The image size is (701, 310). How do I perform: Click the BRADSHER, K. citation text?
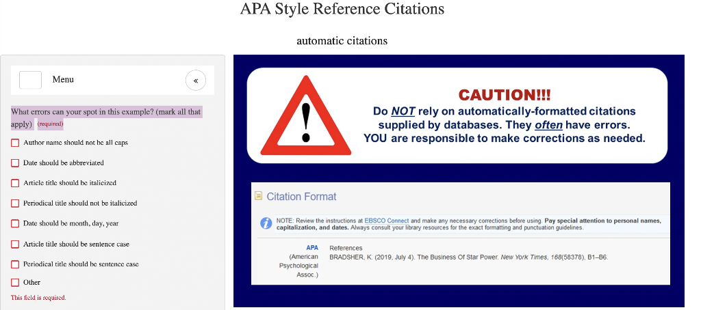point(468,257)
